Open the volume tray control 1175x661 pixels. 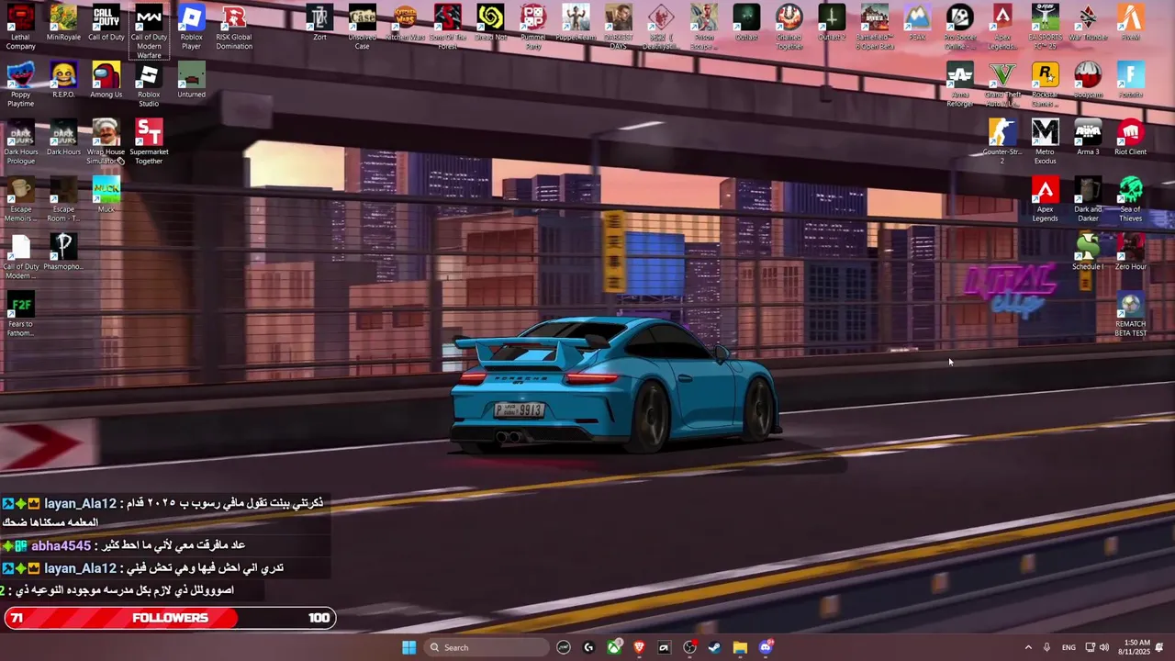pyautogui.click(x=1103, y=647)
